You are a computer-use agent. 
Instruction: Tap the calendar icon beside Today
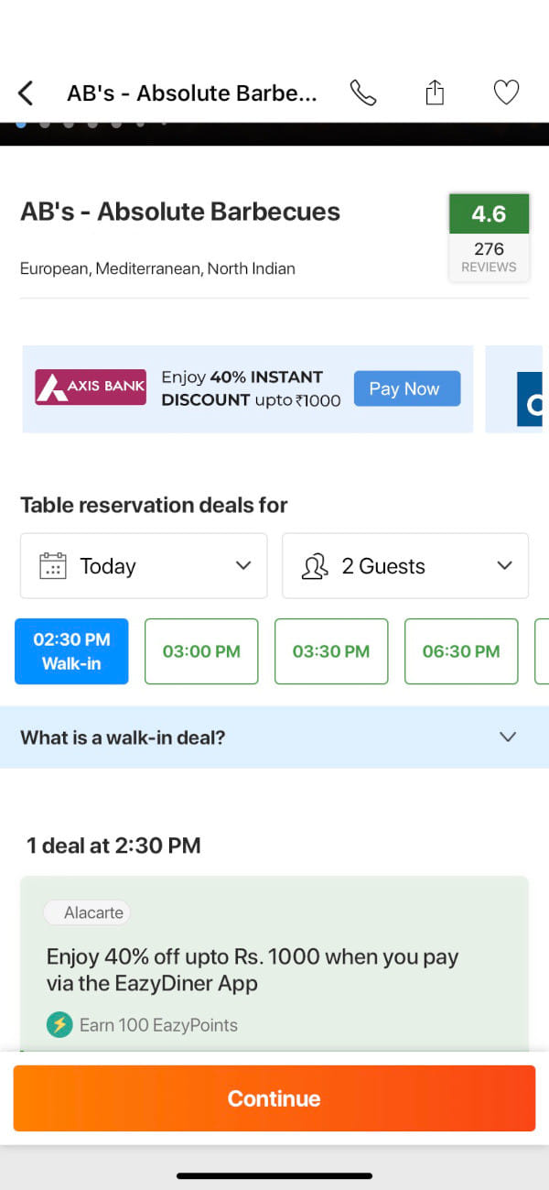pyautogui.click(x=53, y=566)
